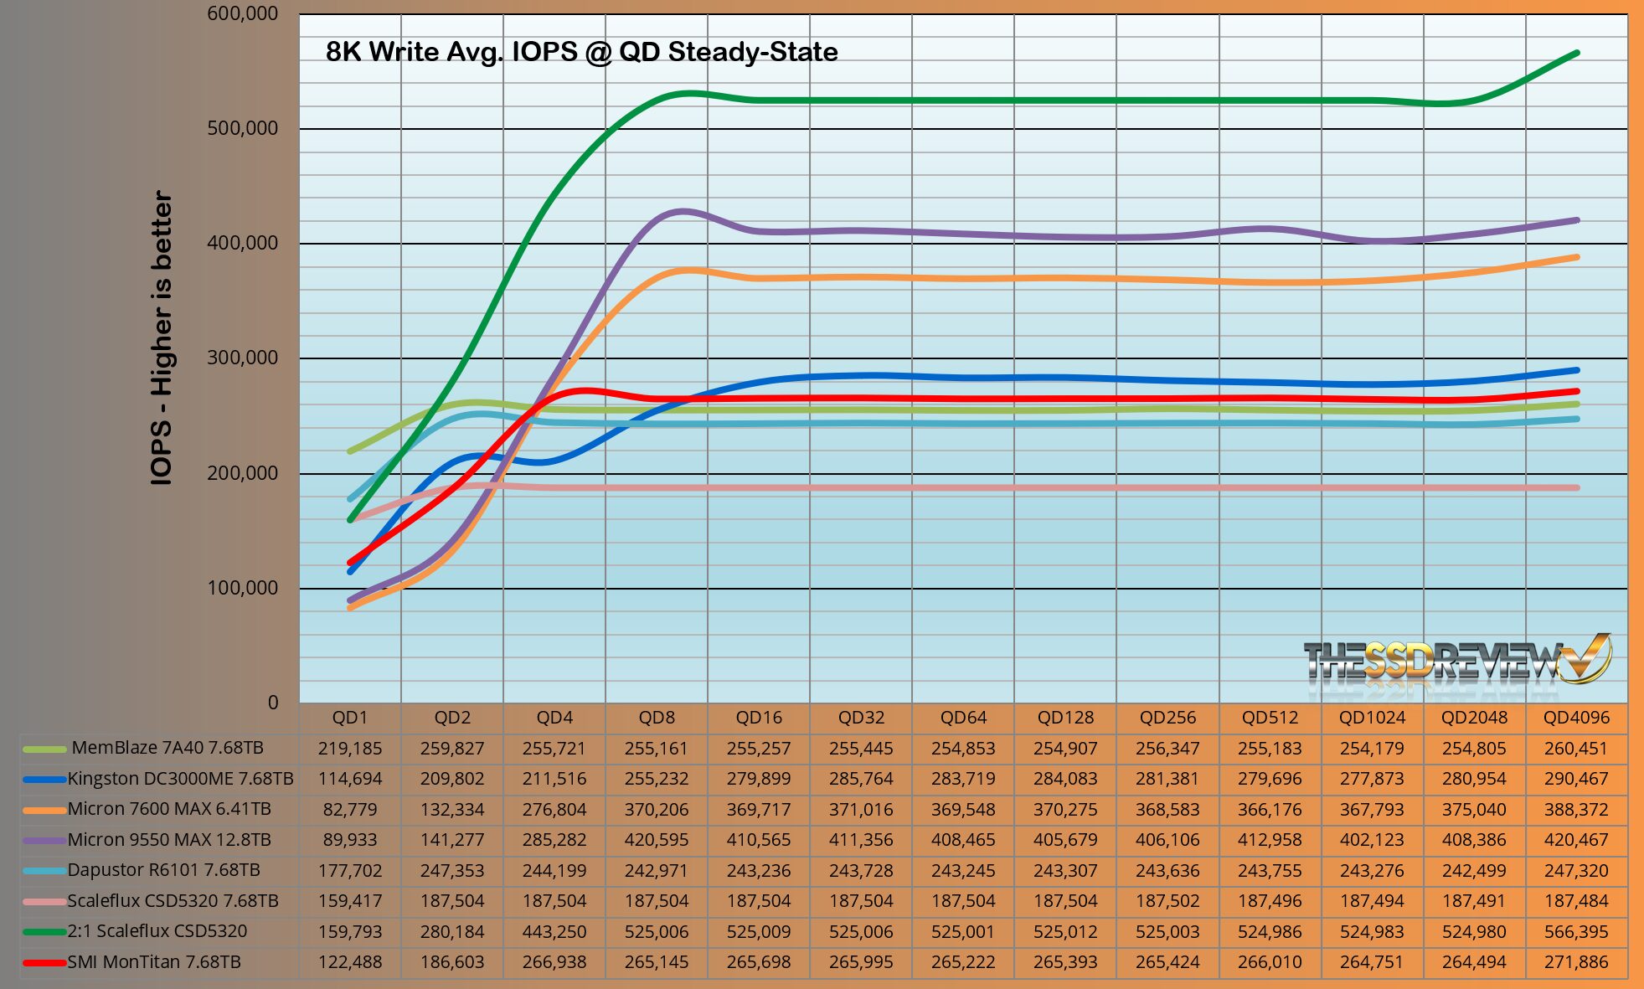Click the SMI MonTitan 7.68TB label

154,962
